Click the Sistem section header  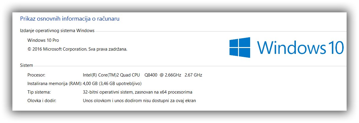pyautogui.click(x=27, y=65)
